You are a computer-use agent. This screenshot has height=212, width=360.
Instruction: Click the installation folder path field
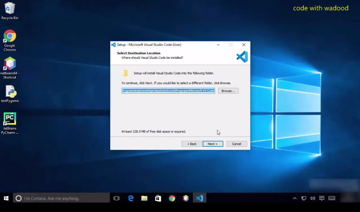tap(168, 91)
